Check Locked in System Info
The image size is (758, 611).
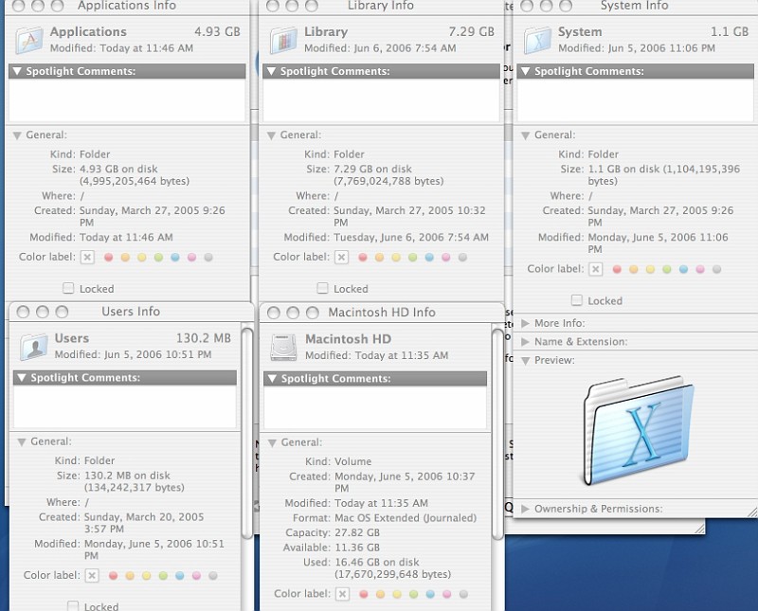pyautogui.click(x=577, y=300)
